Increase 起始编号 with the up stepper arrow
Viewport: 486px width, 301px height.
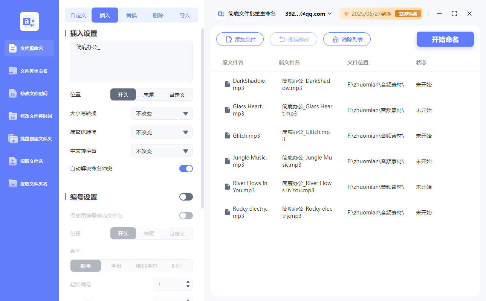point(187,282)
